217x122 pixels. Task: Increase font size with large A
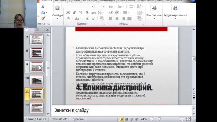click(87, 18)
